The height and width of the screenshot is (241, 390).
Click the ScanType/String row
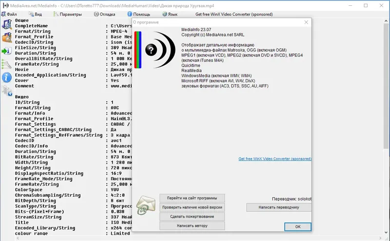[74, 206]
